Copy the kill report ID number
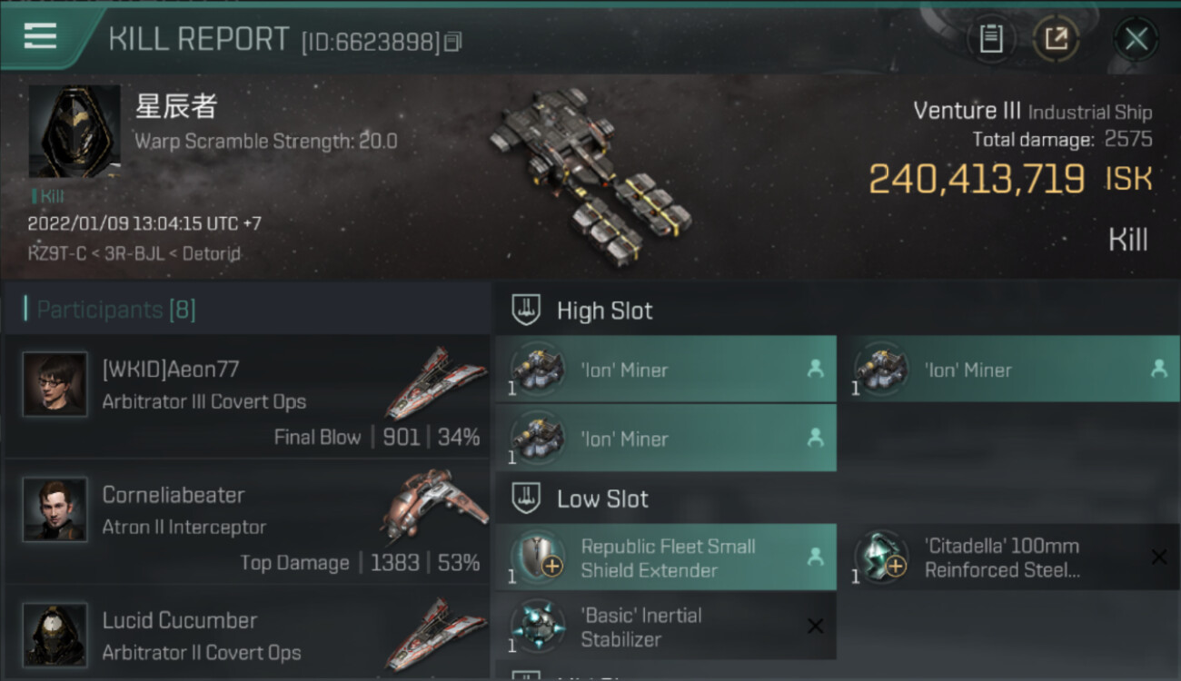This screenshot has width=1181, height=681. tap(453, 41)
